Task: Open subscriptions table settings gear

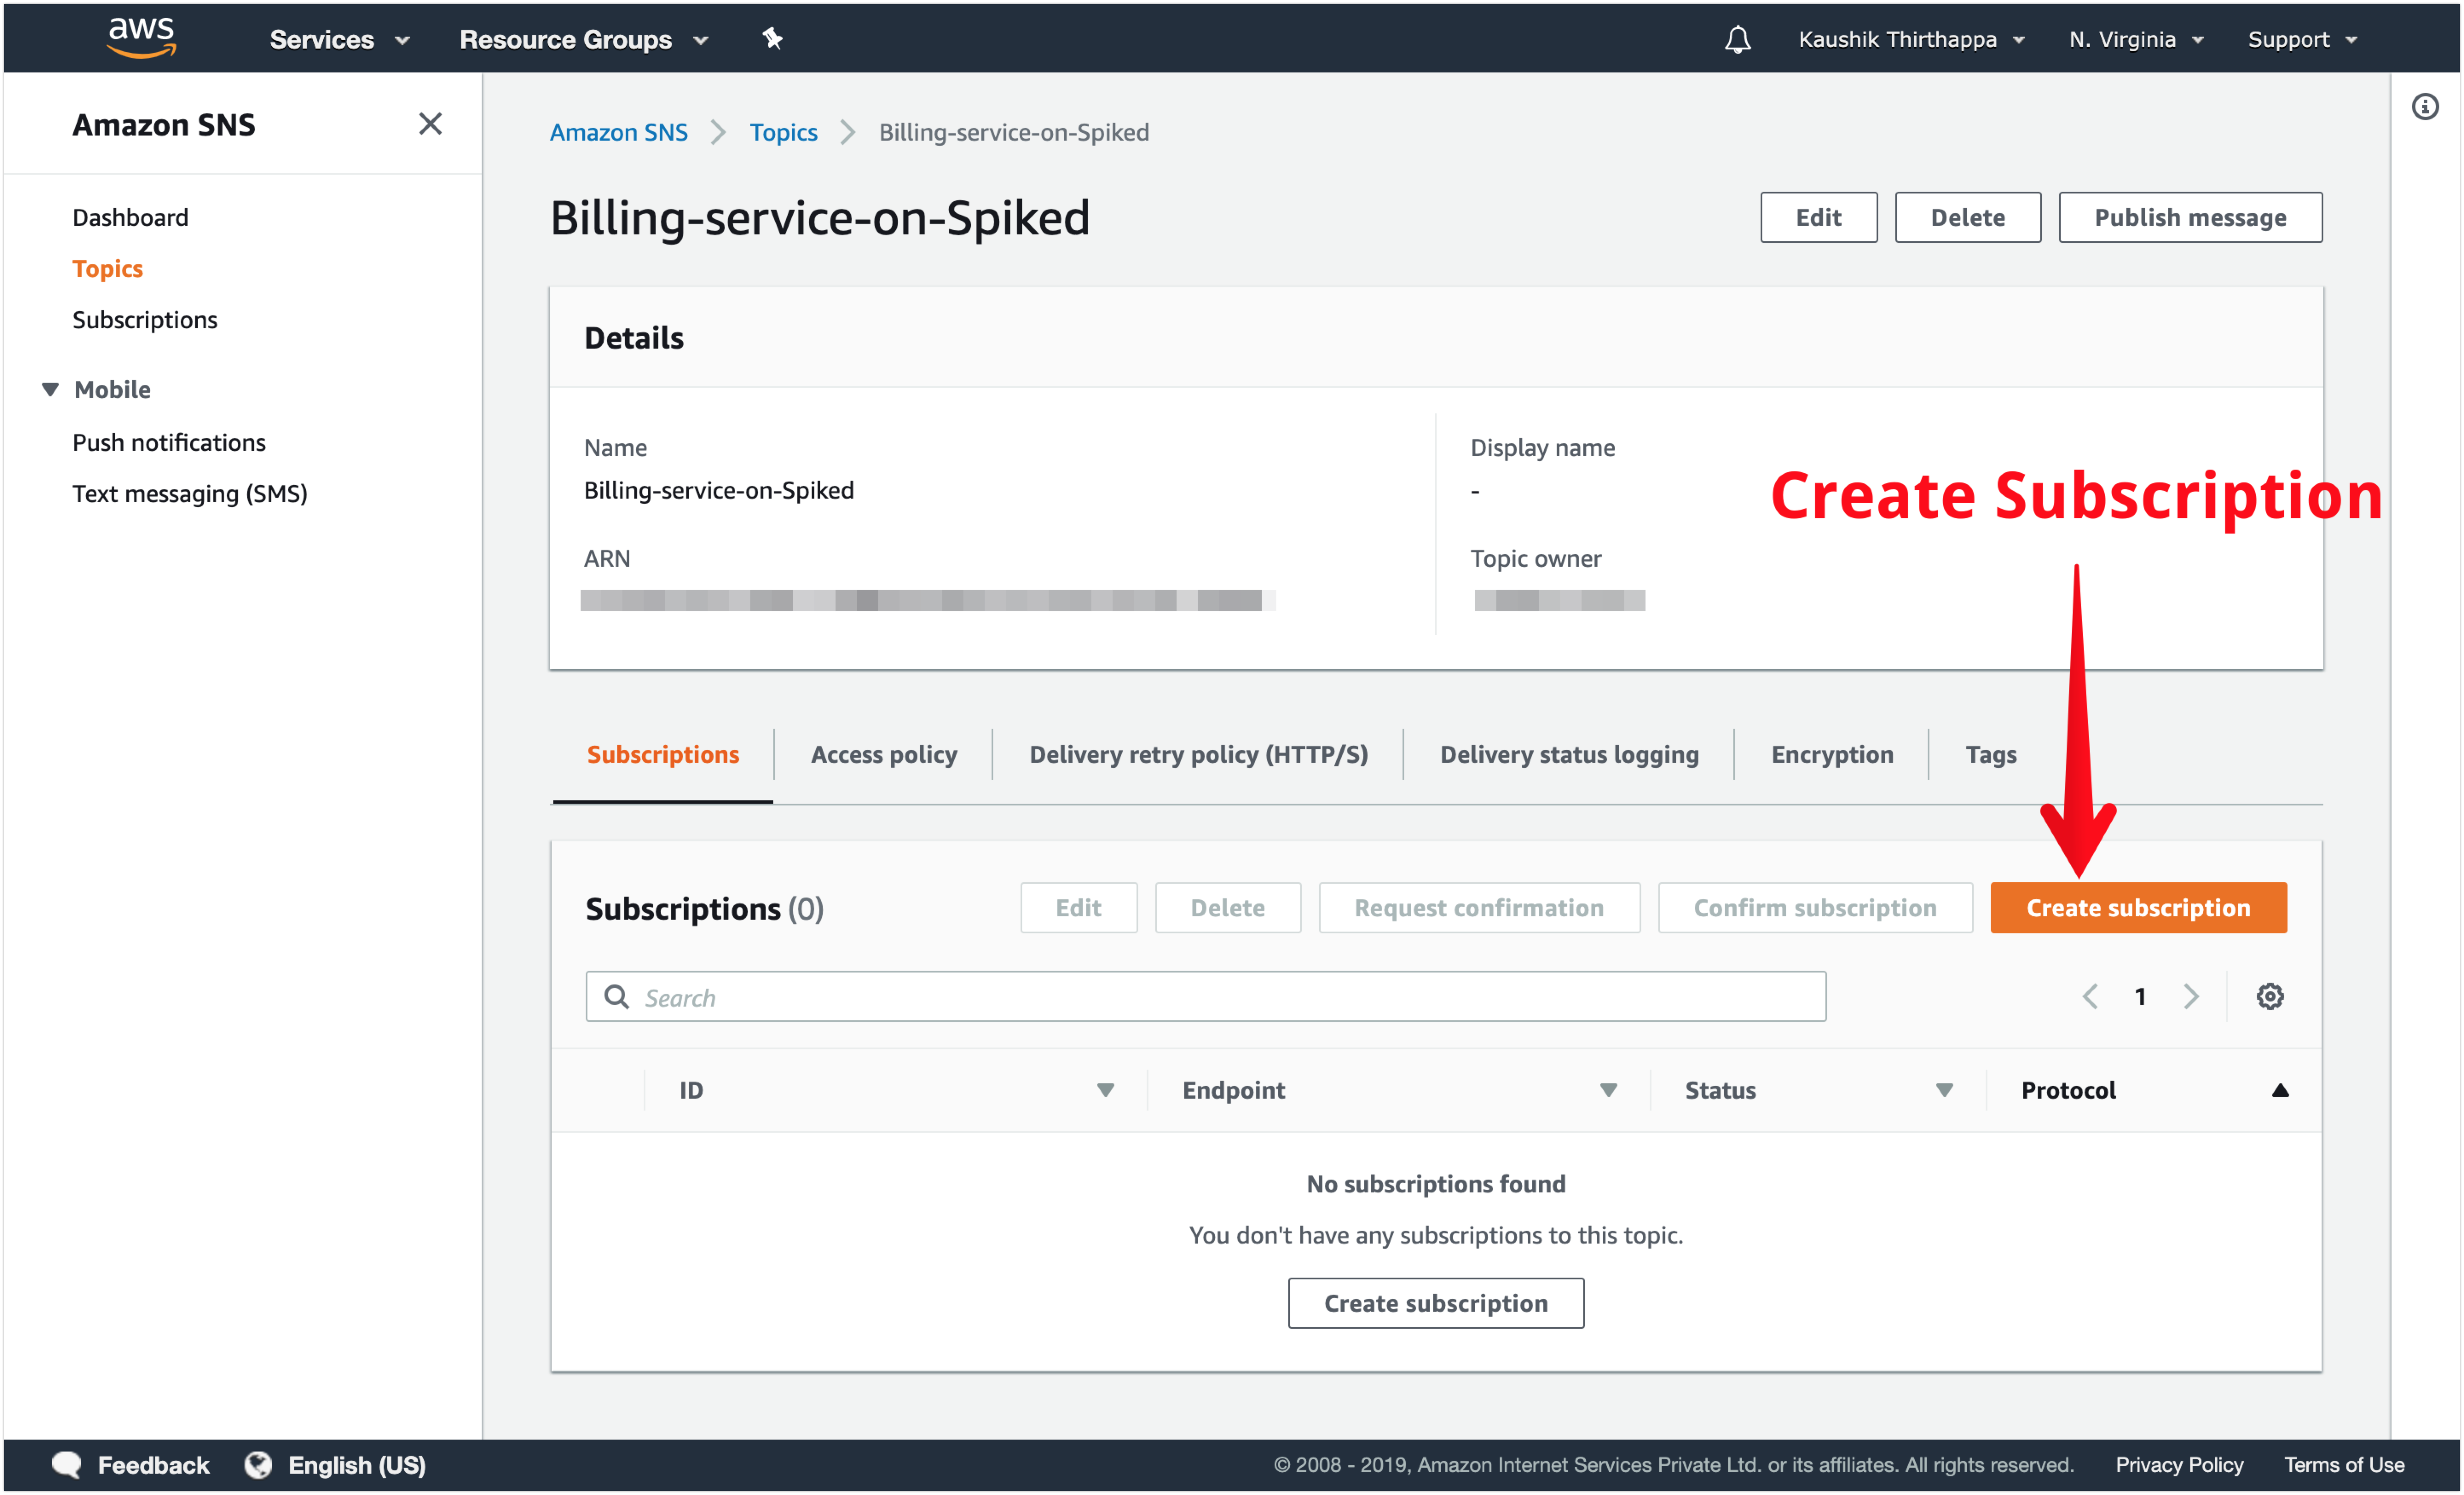Action: (2270, 996)
